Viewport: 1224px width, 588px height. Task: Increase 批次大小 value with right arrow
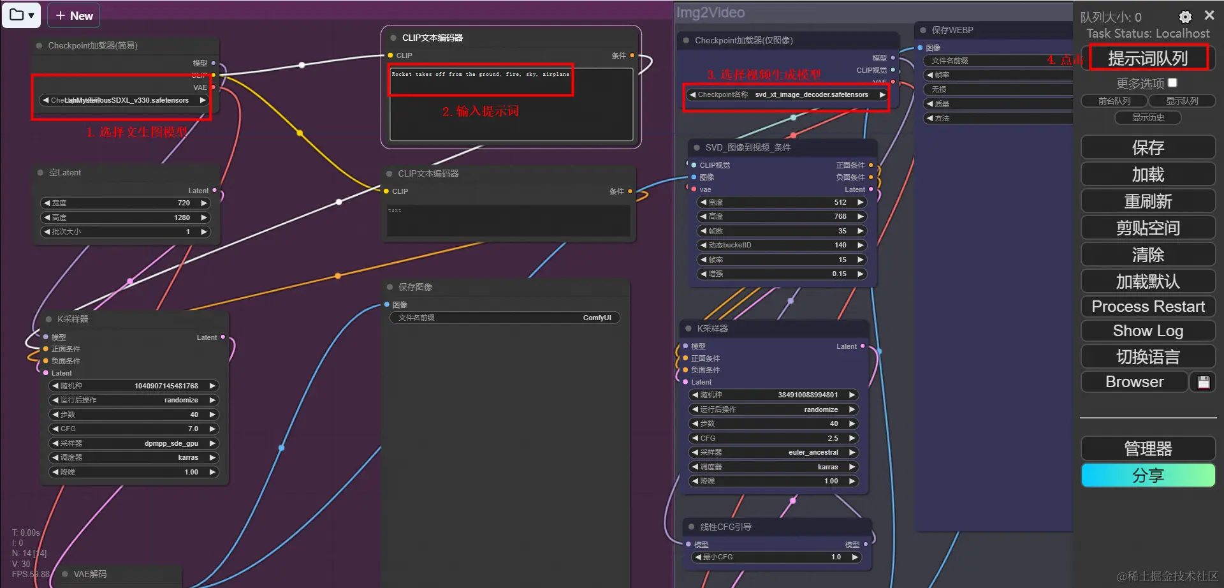click(204, 232)
